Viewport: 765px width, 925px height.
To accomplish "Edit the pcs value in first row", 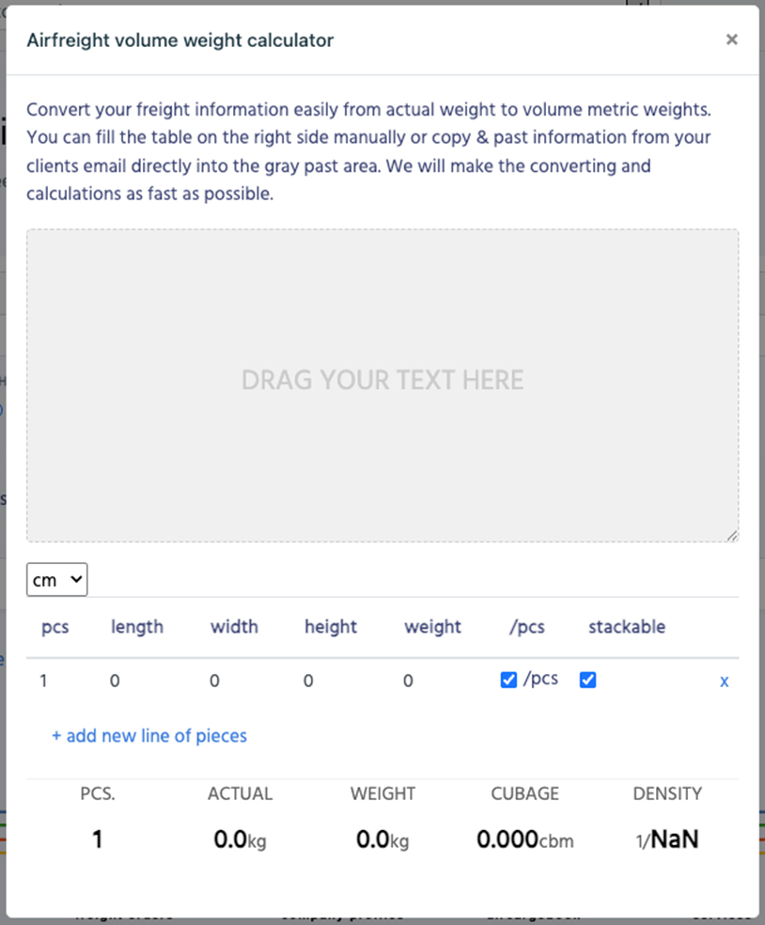I will [44, 681].
